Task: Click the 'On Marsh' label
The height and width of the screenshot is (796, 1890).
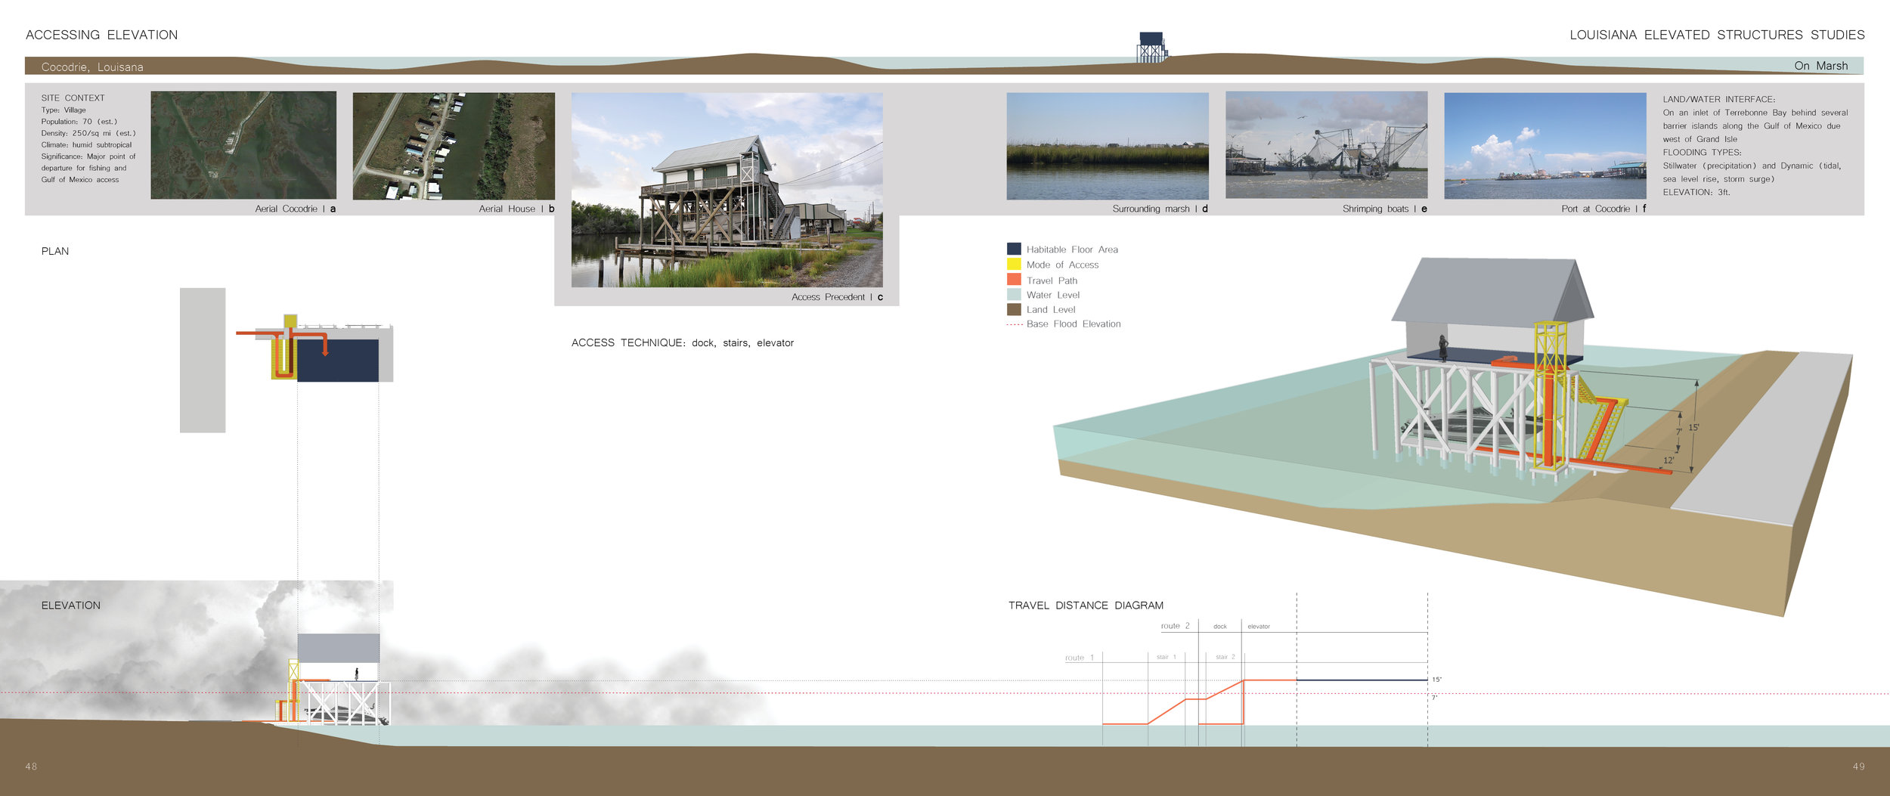Action: [1821, 66]
